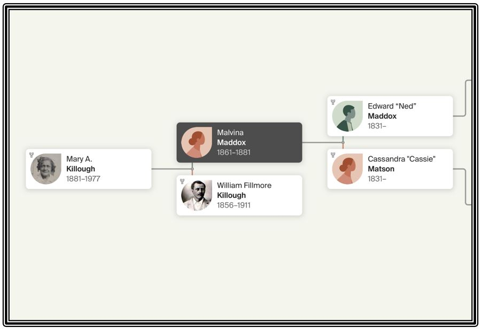
Task: Click Cassandra Matson's avatar silhouette
Action: (347, 169)
